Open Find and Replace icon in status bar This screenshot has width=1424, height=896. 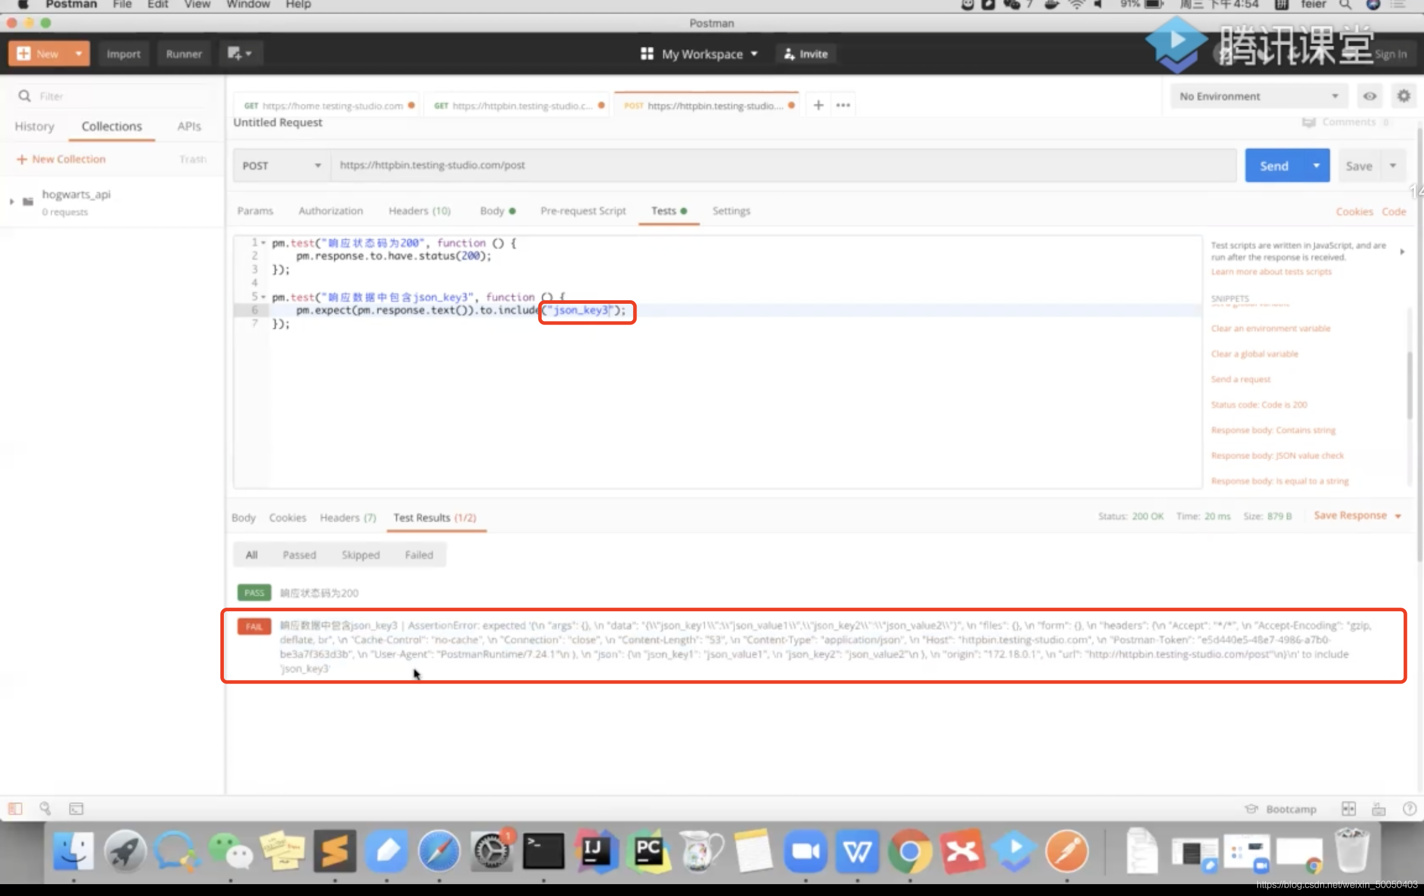(45, 808)
